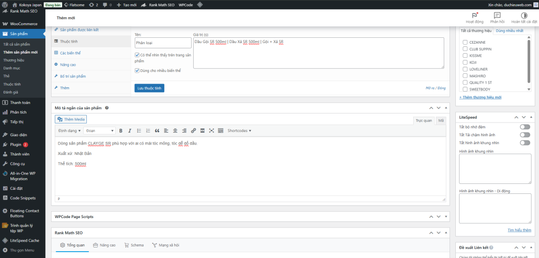Tick the CEZANNE brand checkbox
The height and width of the screenshot is (258, 539).
[465, 42]
